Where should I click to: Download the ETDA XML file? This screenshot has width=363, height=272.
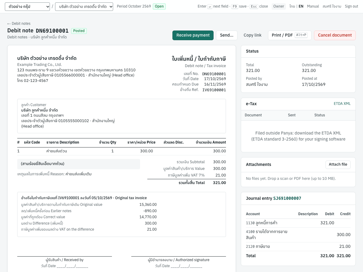342,104
